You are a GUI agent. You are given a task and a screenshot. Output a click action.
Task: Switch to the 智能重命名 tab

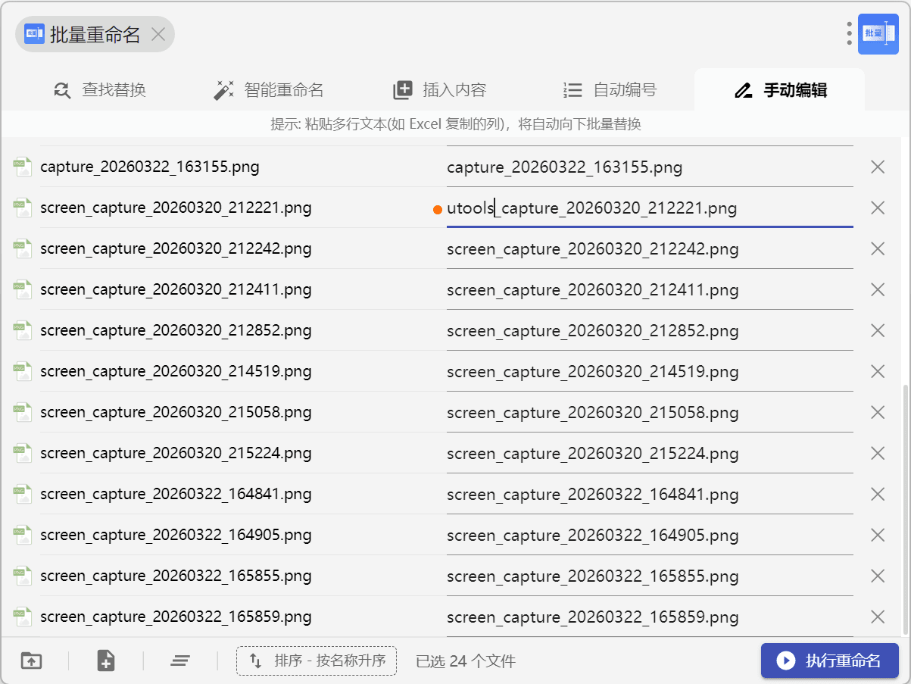pos(269,90)
